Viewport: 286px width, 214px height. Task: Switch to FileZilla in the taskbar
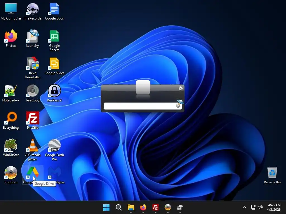tap(155, 207)
